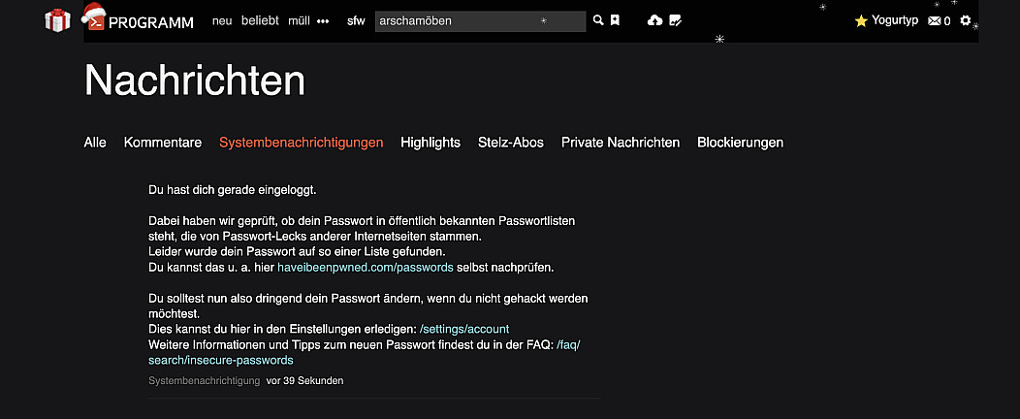
Task: Click the note edit icon
Action: [x=676, y=20]
